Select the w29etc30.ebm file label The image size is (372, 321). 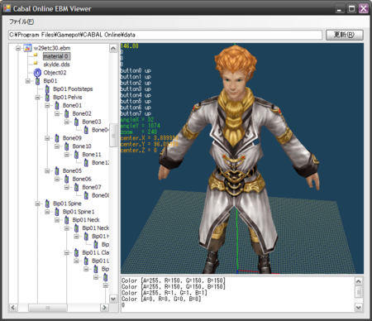[52, 48]
